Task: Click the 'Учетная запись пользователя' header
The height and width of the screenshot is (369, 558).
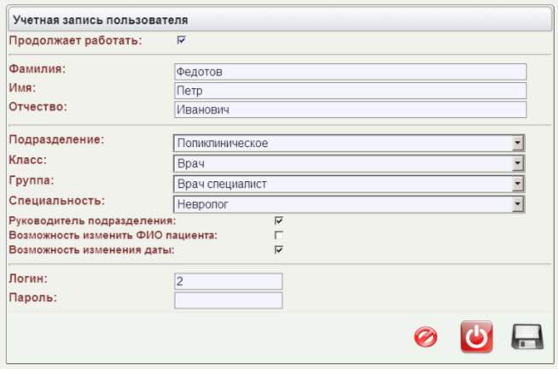Action: tap(101, 18)
